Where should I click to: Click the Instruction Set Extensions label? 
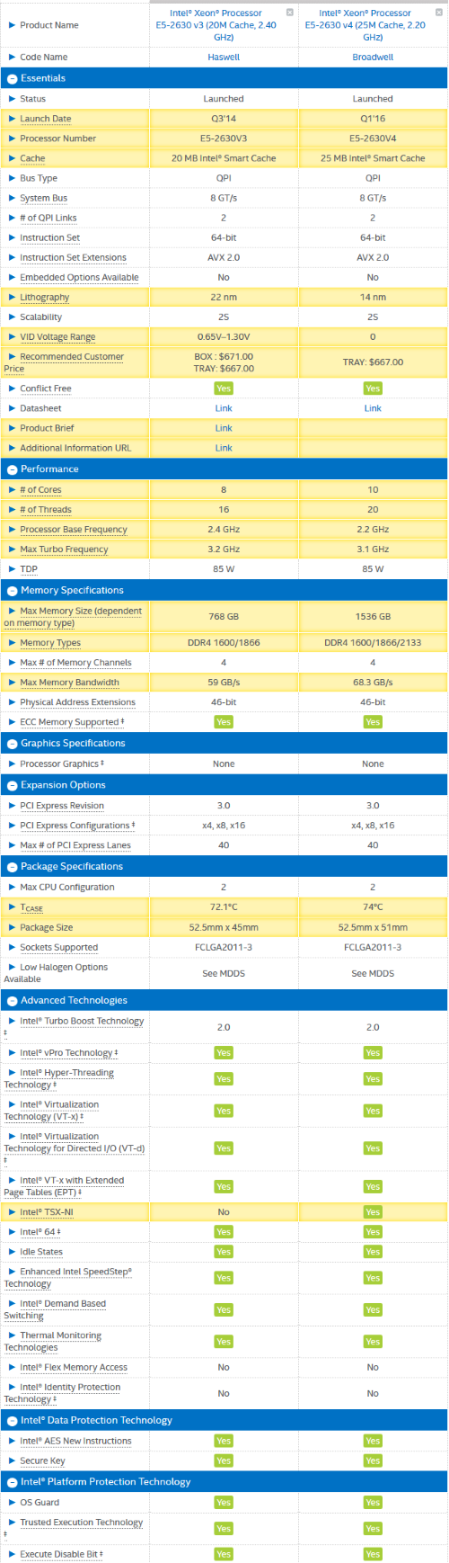click(73, 257)
